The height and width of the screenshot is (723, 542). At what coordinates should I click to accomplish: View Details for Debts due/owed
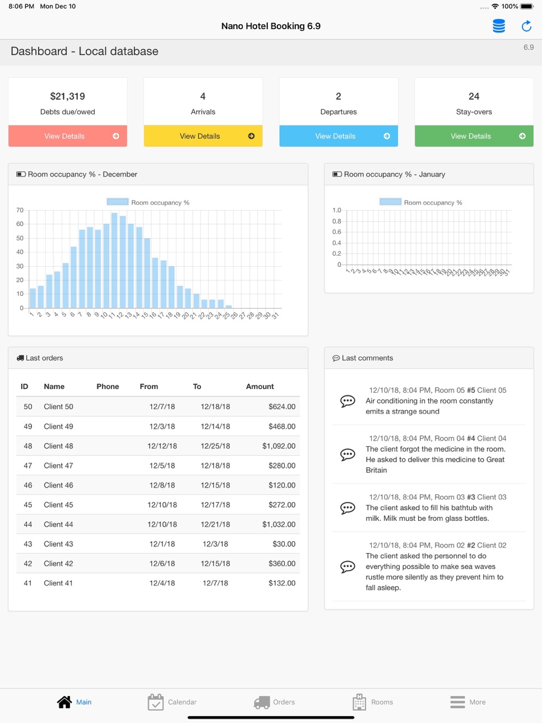click(x=68, y=136)
